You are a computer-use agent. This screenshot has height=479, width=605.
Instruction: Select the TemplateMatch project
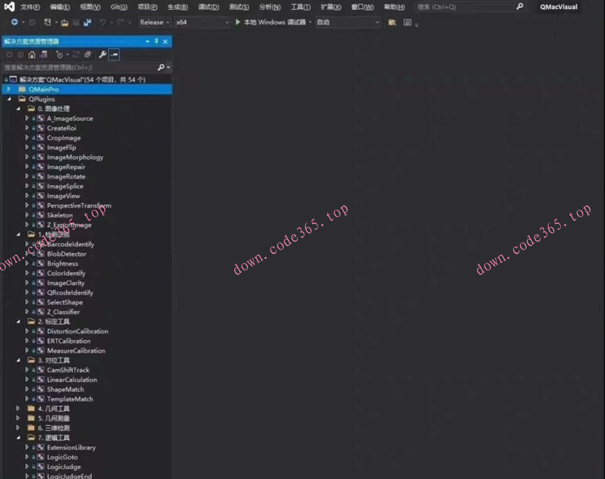pyautogui.click(x=70, y=399)
